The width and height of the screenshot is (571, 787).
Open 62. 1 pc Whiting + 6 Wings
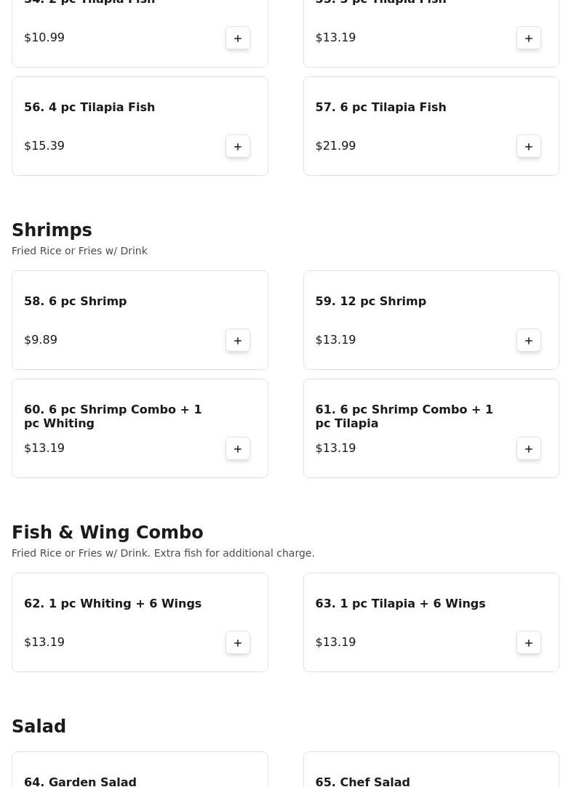pyautogui.click(x=113, y=603)
